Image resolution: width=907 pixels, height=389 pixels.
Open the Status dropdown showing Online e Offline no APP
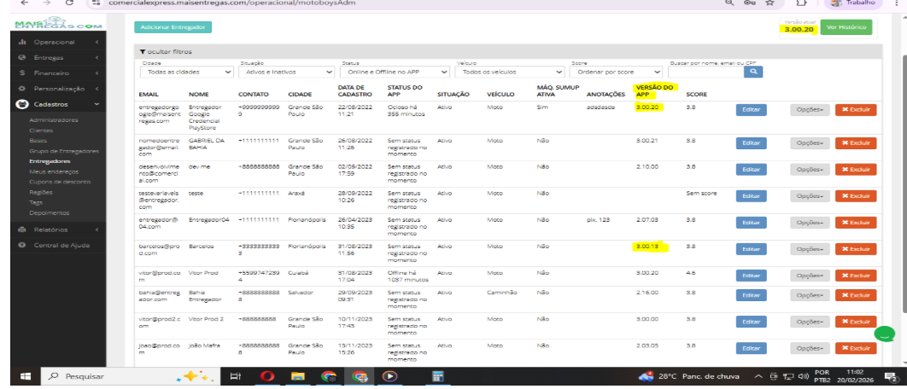pyautogui.click(x=395, y=73)
